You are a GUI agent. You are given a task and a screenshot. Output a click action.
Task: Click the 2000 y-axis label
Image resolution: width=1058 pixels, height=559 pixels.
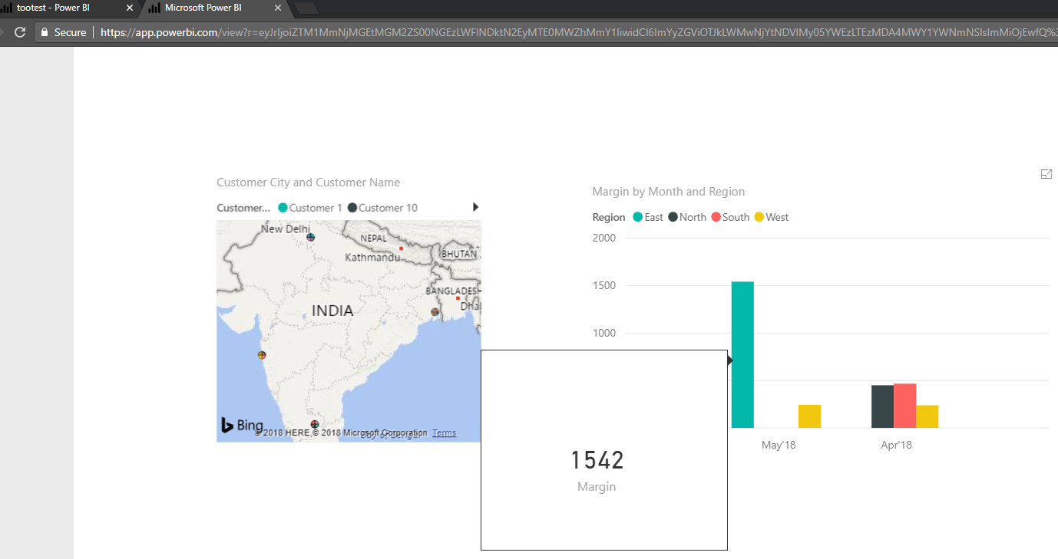(x=604, y=238)
